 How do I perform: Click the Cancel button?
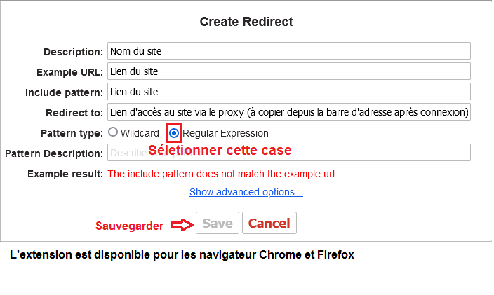[x=269, y=223]
